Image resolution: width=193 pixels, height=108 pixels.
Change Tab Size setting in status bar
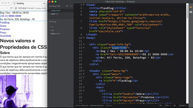pos(182,105)
